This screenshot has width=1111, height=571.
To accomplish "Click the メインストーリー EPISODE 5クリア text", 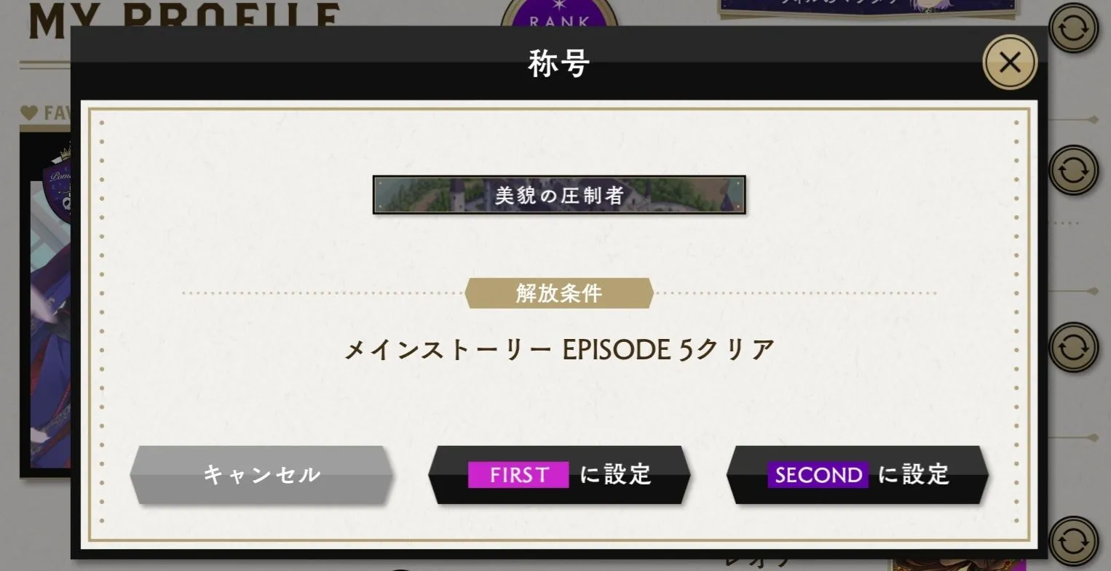I will tap(559, 351).
